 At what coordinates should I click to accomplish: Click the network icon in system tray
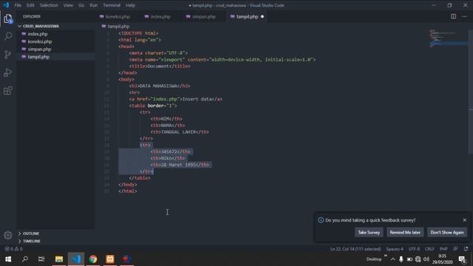pos(418,259)
